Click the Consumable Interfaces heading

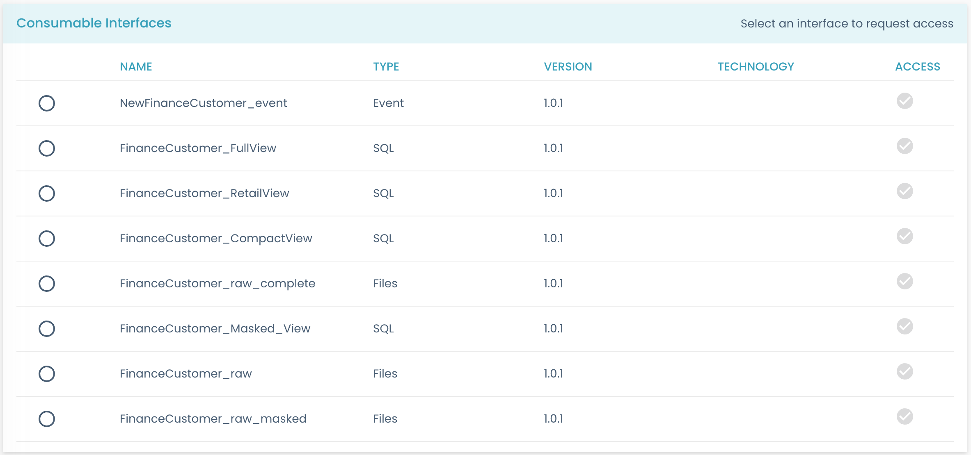click(94, 23)
